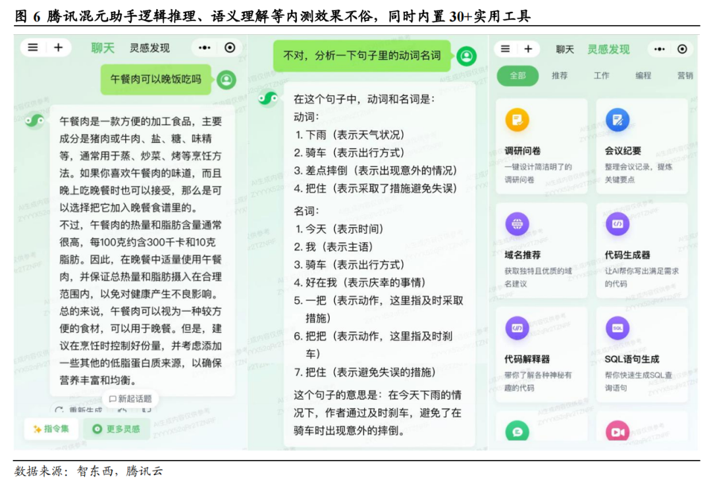Click SQL语句生成 purple SQL icon
This screenshot has width=711, height=481.
click(618, 328)
